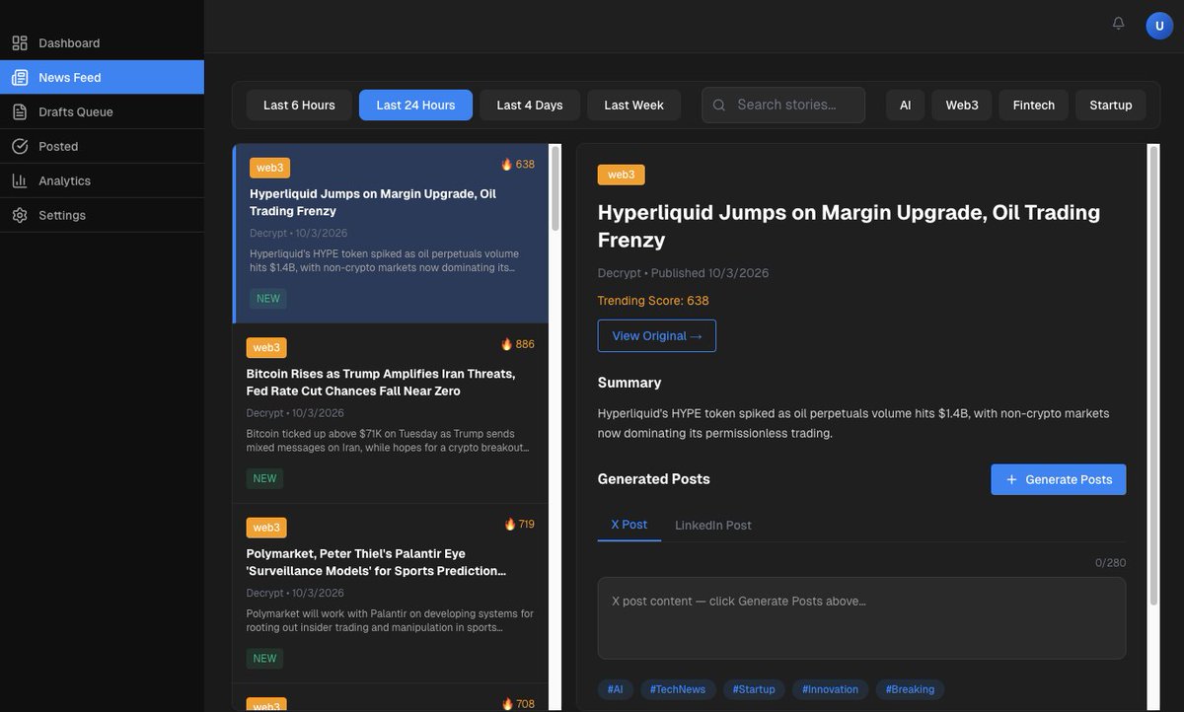The width and height of the screenshot is (1184, 712).
Task: Open Bitcoin Rises as Trump story
Action: pyautogui.click(x=391, y=414)
